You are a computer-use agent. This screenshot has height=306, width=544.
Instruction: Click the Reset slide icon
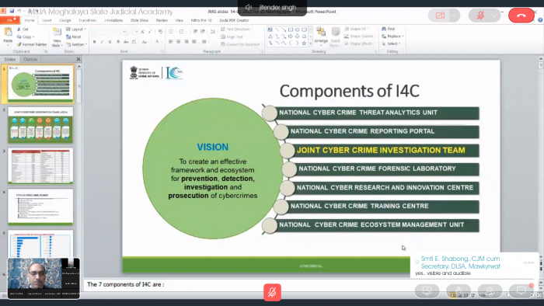point(68,37)
